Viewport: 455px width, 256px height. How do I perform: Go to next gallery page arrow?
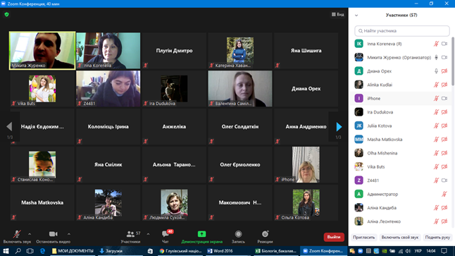point(339,127)
